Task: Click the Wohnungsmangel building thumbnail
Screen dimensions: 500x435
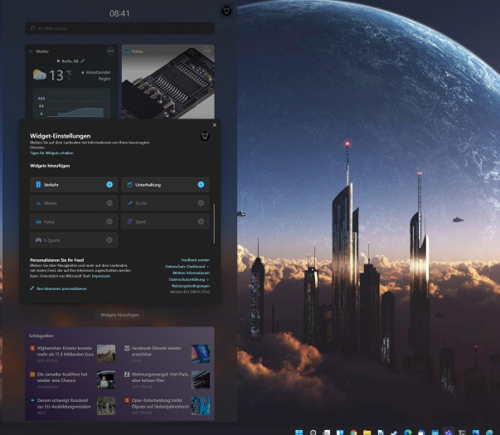Action: [x=201, y=379]
